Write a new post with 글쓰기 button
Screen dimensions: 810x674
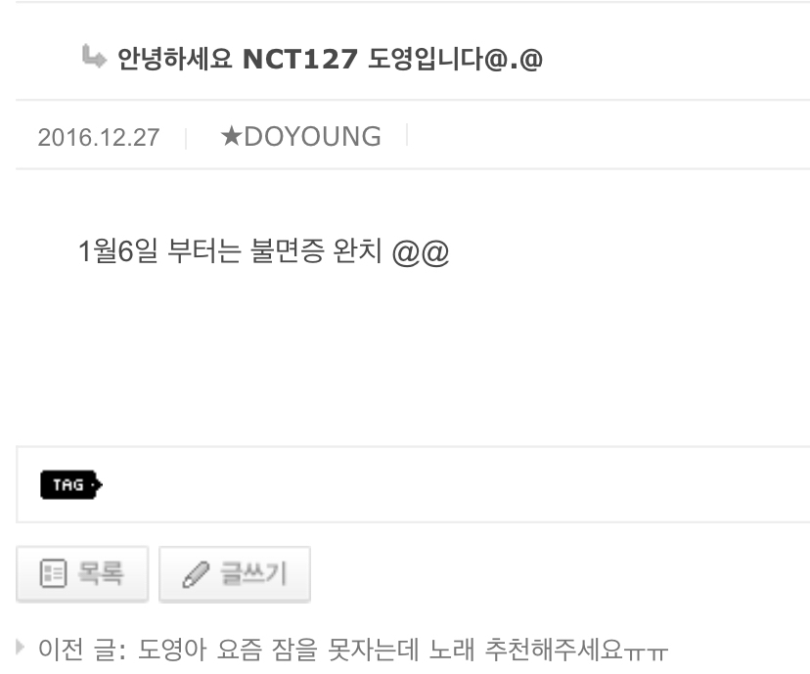click(x=235, y=574)
